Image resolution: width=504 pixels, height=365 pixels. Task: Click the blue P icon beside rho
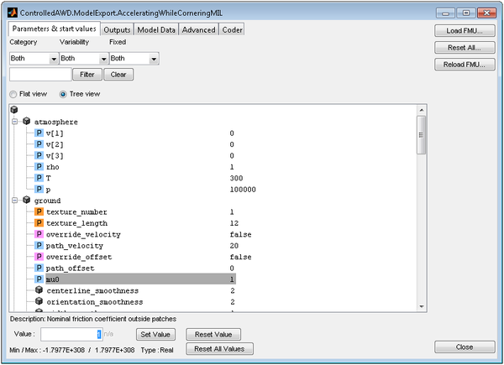[x=39, y=167]
